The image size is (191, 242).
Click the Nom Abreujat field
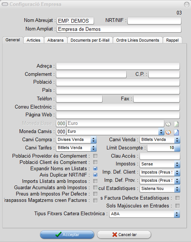pos(75,21)
